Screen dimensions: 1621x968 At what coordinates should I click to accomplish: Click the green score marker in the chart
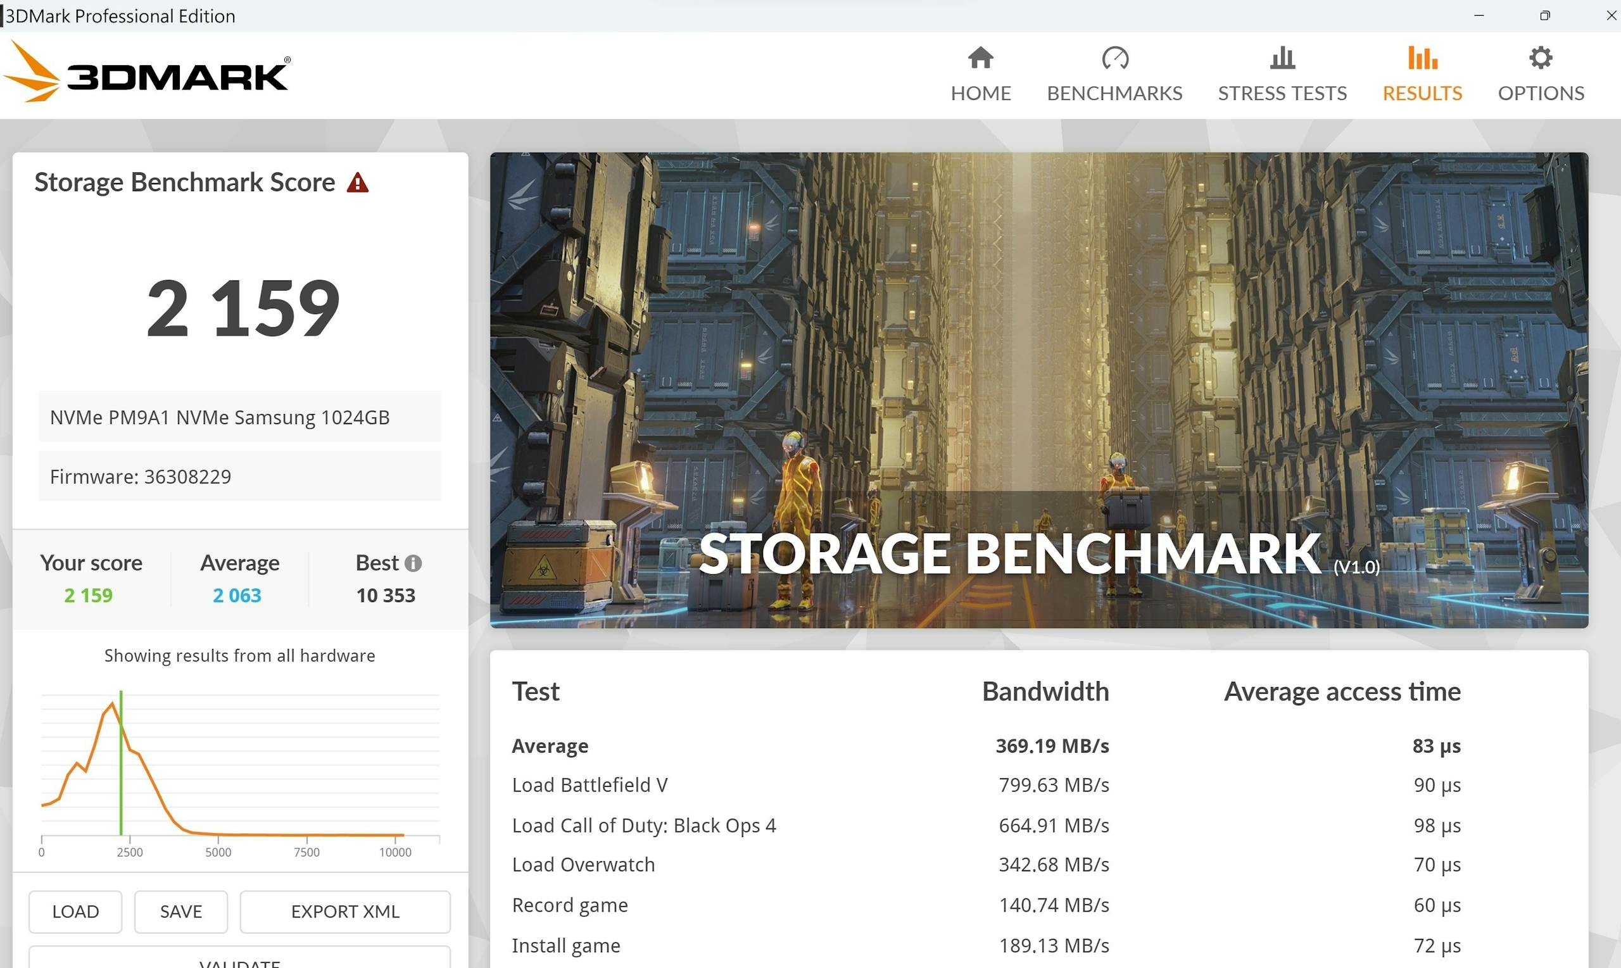click(x=122, y=763)
